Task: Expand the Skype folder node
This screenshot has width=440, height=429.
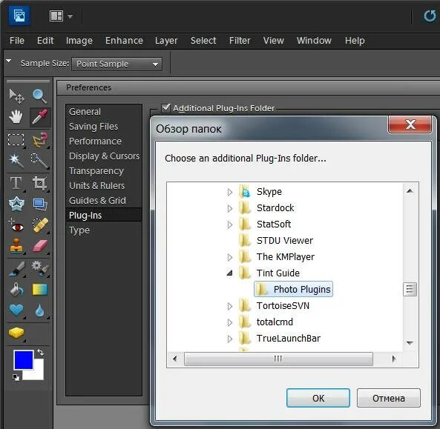Action: (x=230, y=192)
